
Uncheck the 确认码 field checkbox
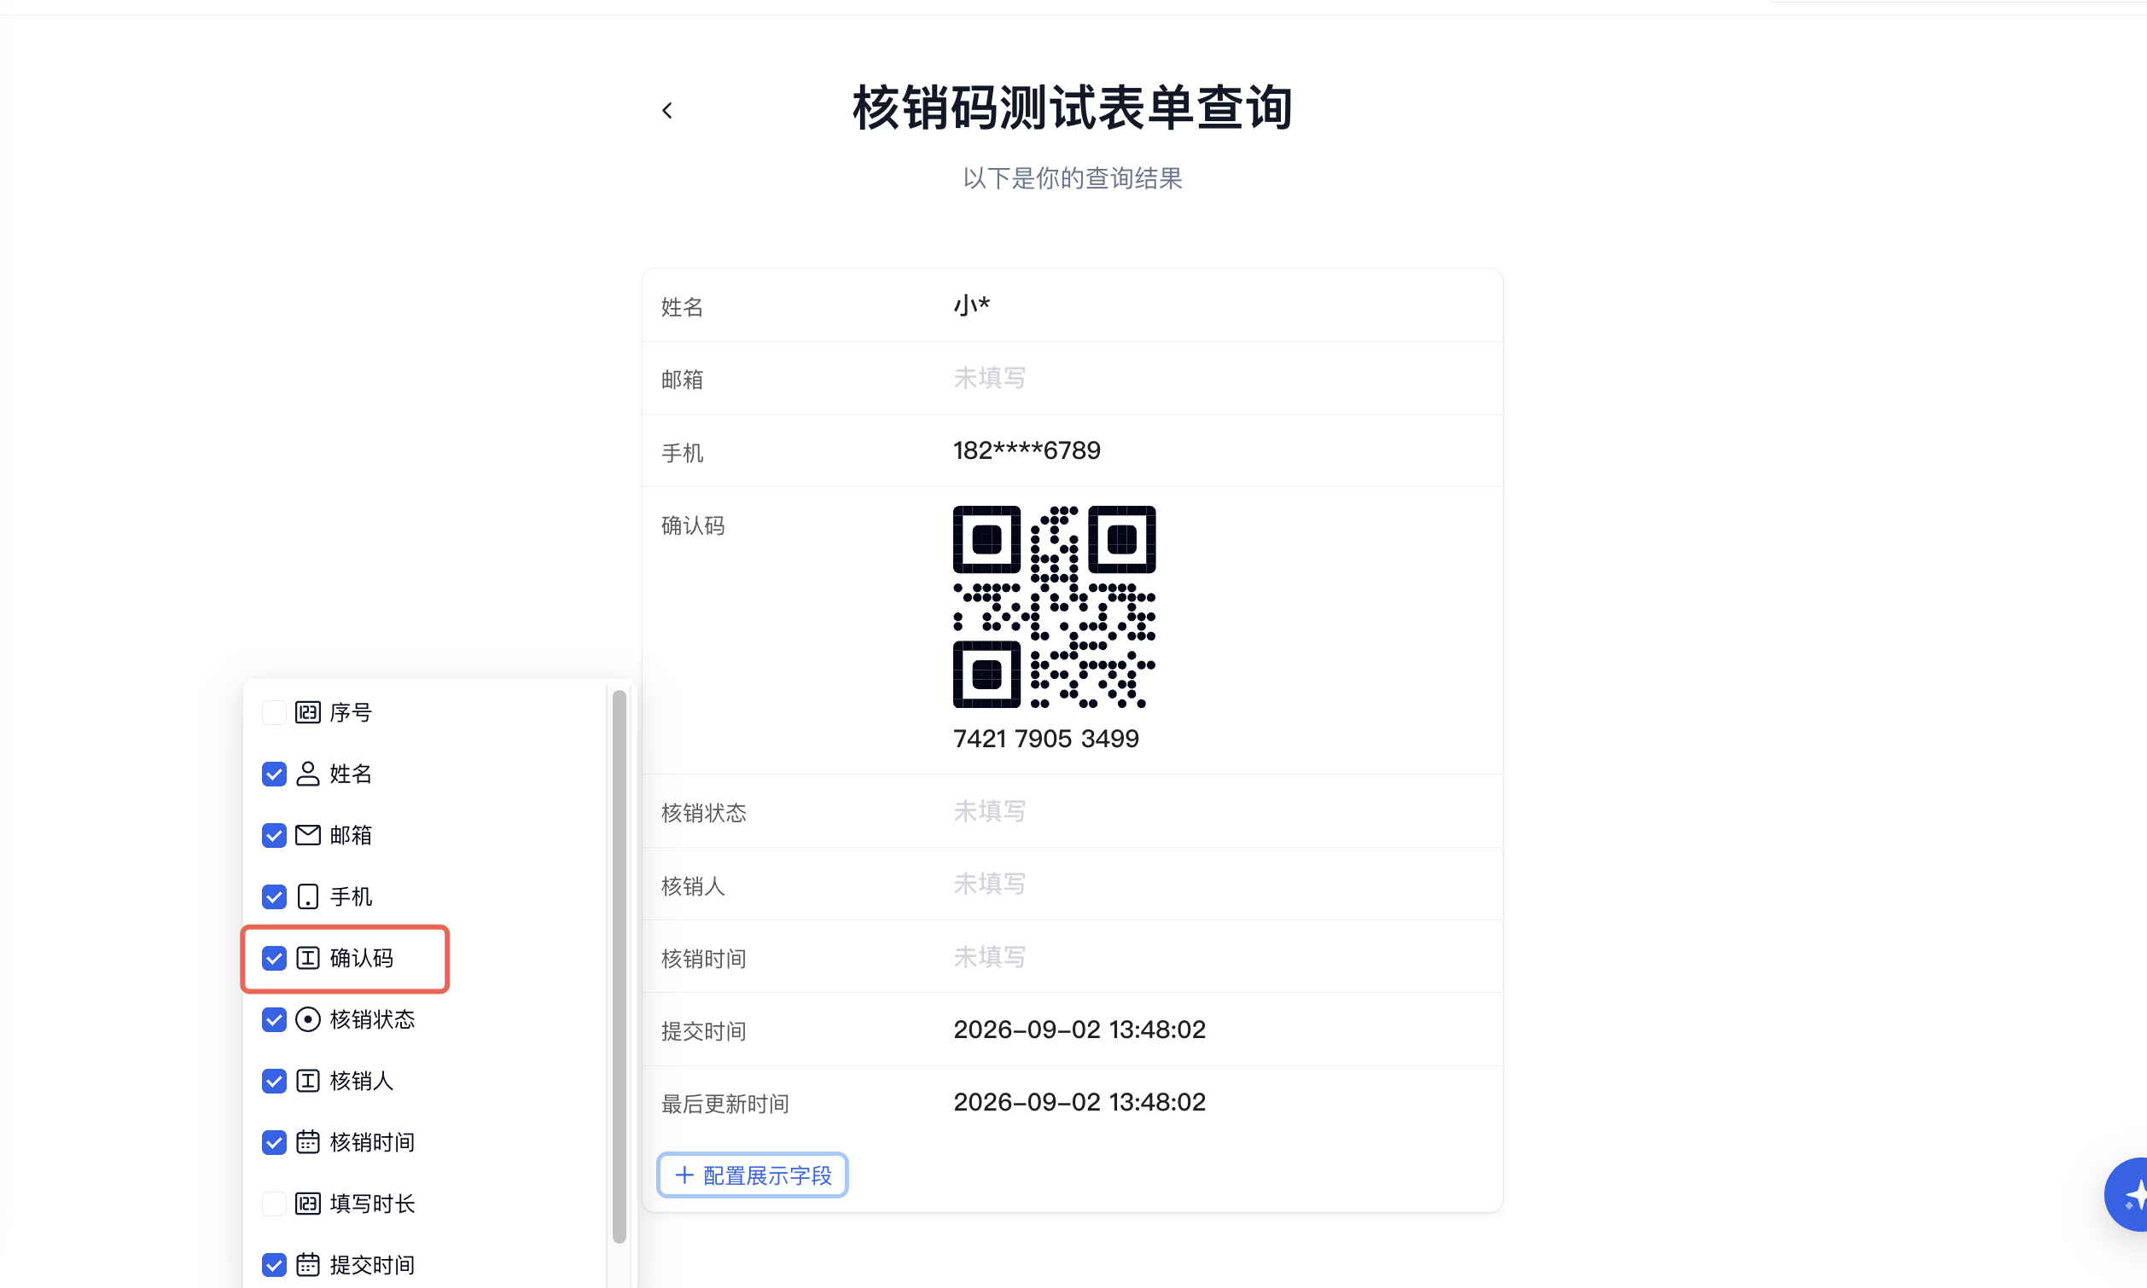tap(274, 958)
